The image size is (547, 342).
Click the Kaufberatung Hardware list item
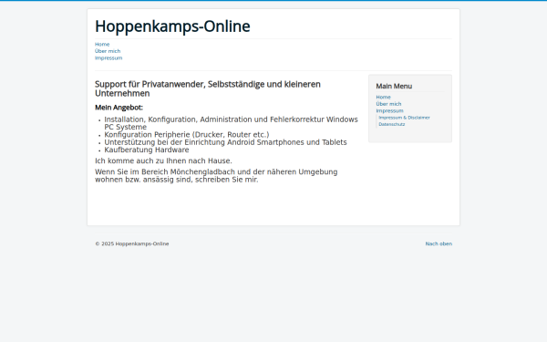pos(147,150)
